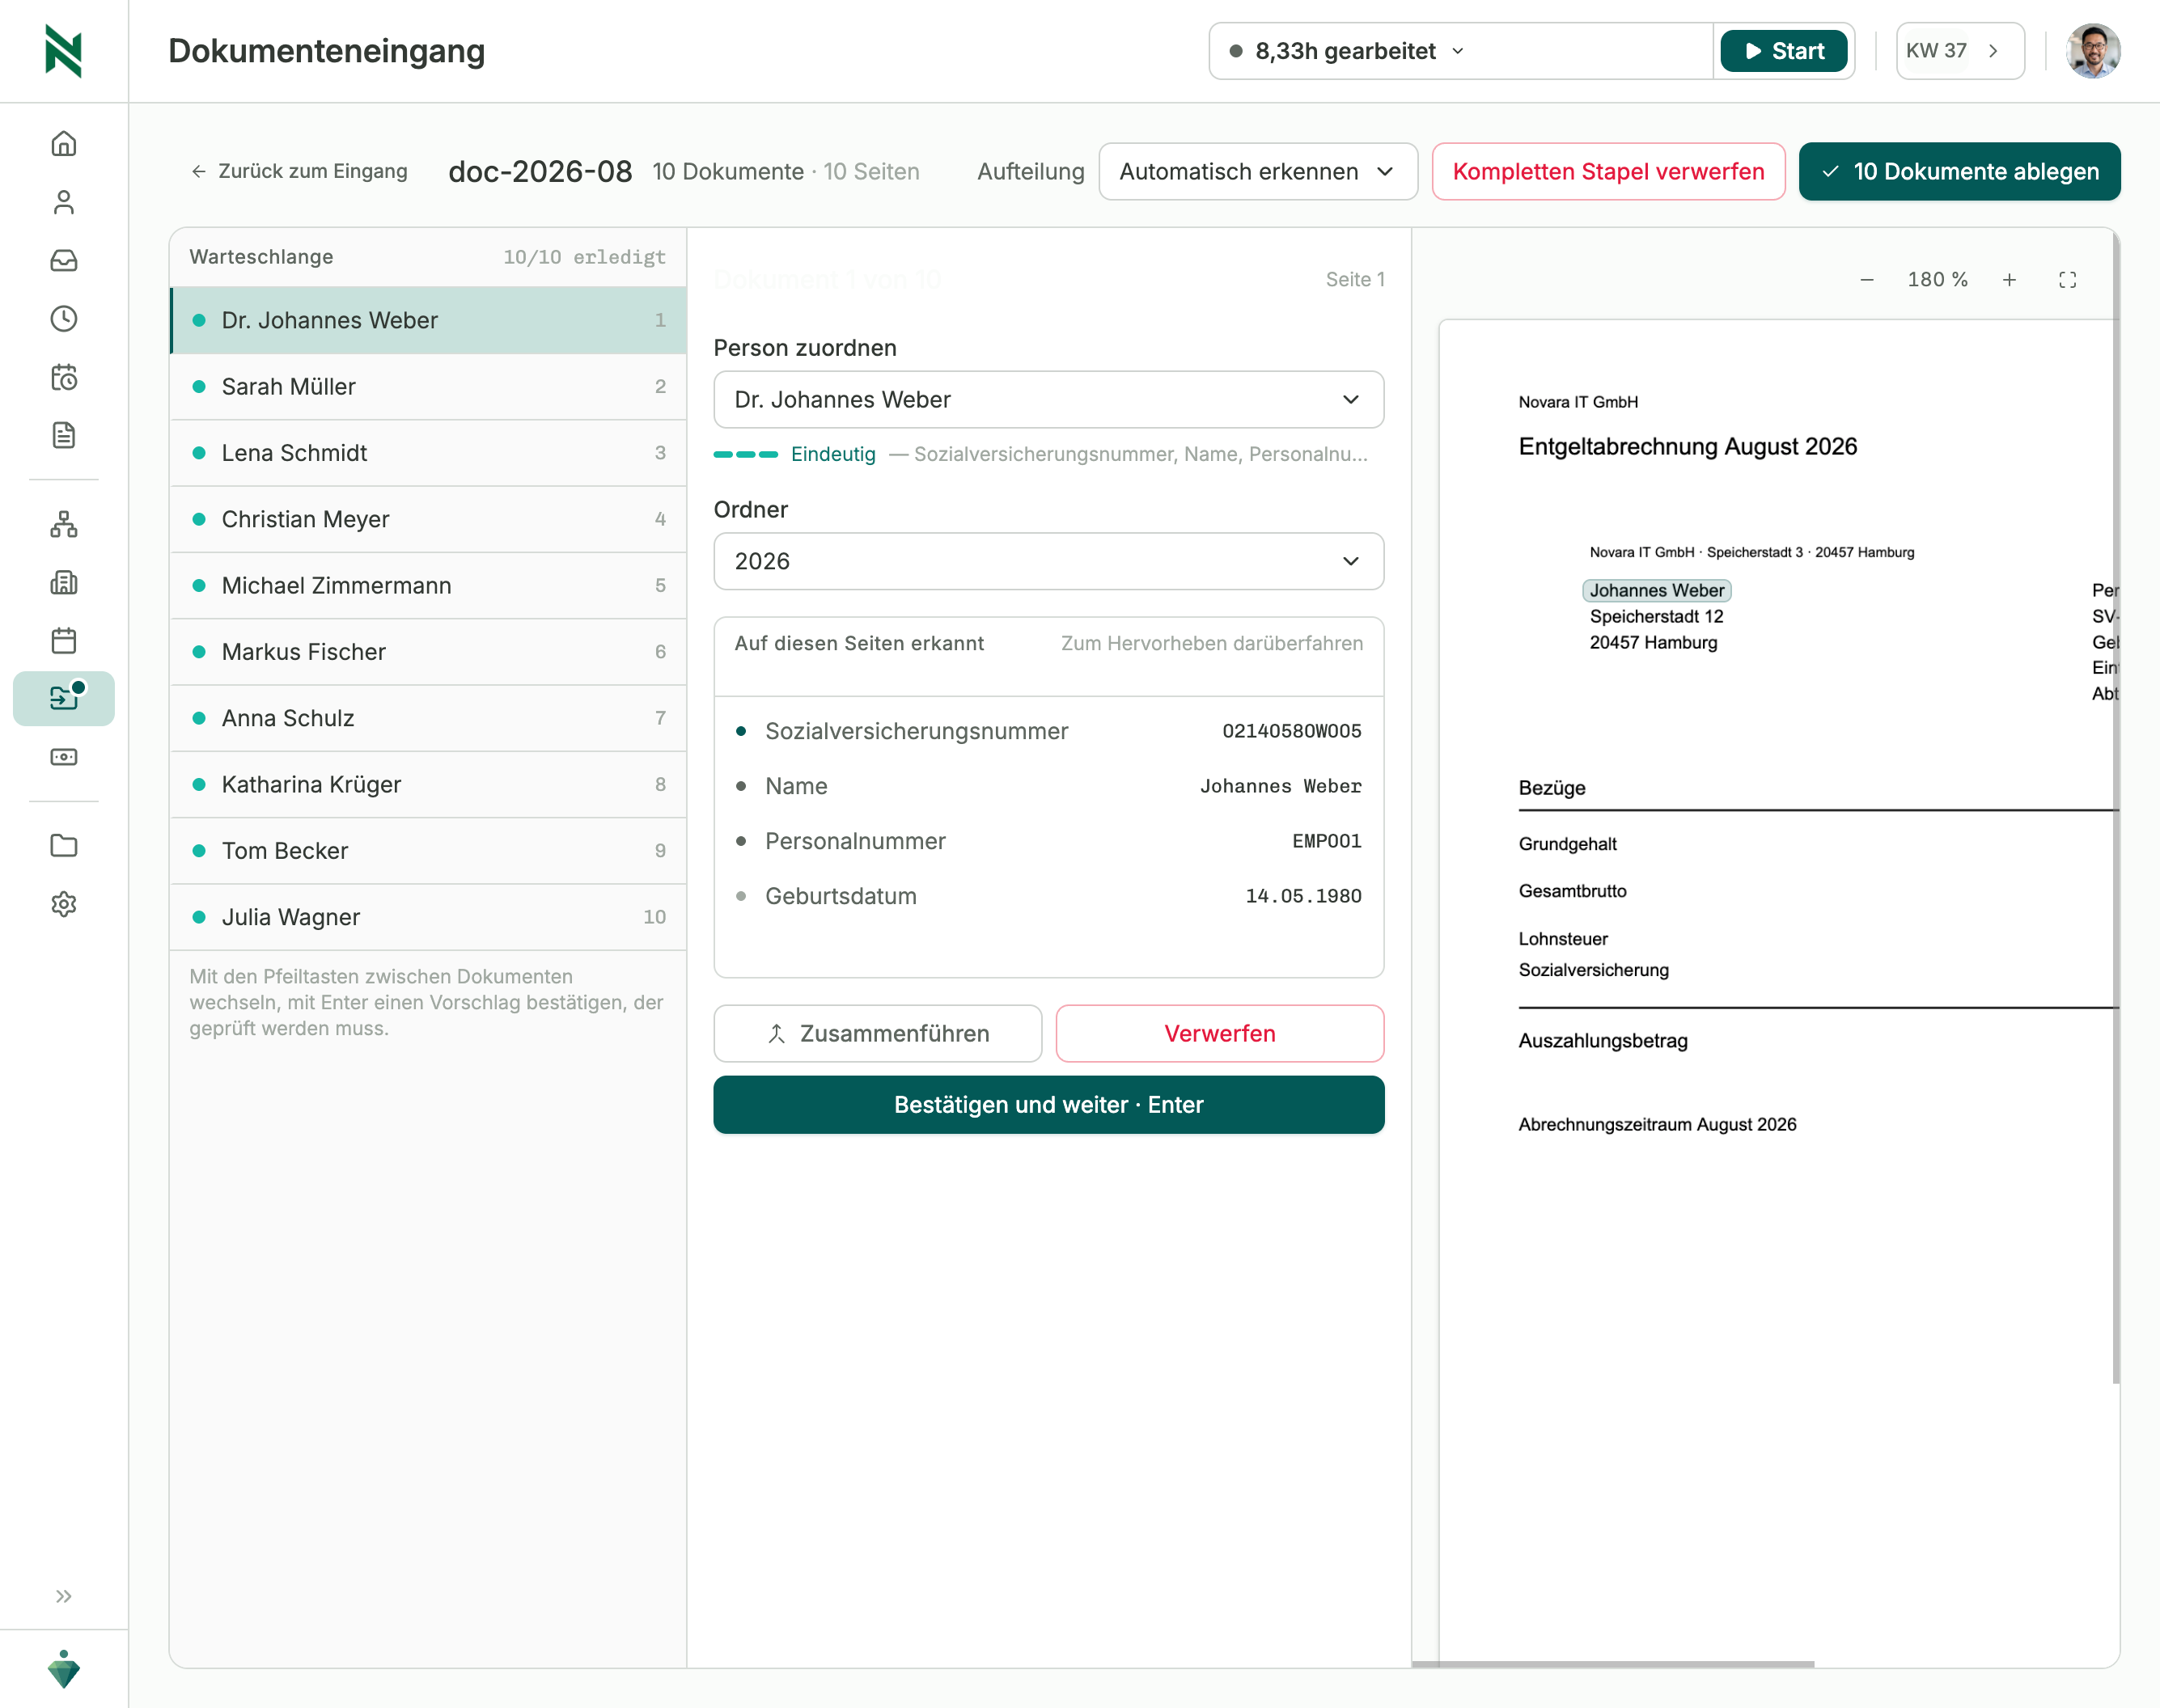Open the Ordner 2026 dropdown
2160x1708 pixels.
(x=1048, y=562)
